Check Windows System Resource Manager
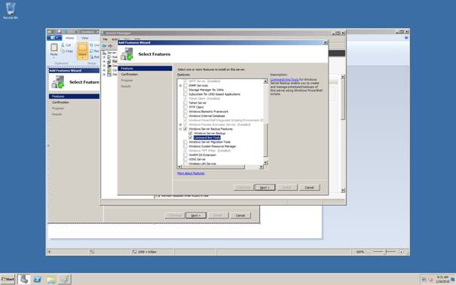The height and width of the screenshot is (285, 456). [185, 146]
